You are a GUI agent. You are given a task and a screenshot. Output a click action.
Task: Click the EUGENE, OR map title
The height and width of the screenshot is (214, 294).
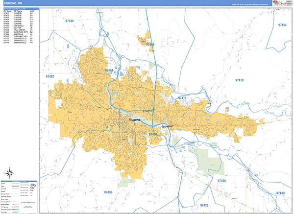point(13,3)
